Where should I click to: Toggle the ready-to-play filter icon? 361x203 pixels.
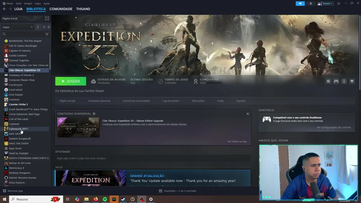click(x=49, y=27)
